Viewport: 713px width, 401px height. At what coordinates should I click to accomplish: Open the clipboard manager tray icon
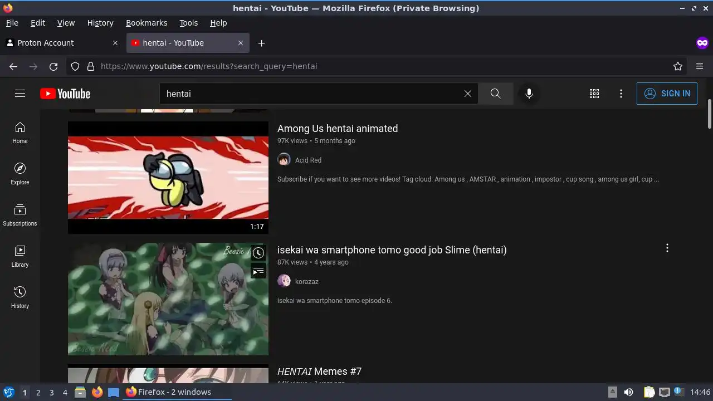pos(649,392)
